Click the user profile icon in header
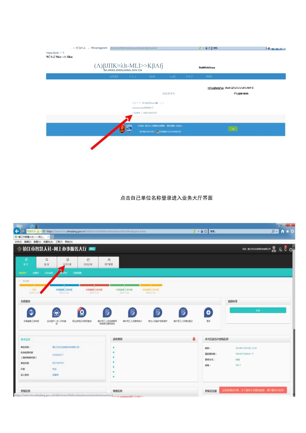 (x=280, y=249)
